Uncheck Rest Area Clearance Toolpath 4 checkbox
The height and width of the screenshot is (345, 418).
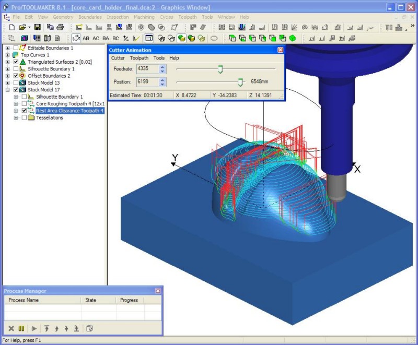click(24, 111)
